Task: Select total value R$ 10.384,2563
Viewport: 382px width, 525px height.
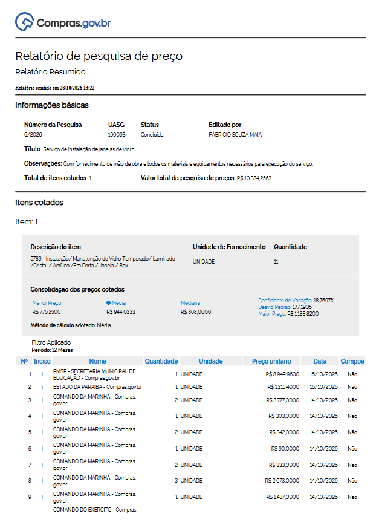Action: pos(254,178)
